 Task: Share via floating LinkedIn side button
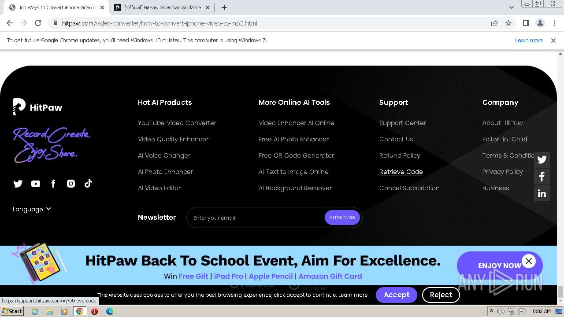point(542,193)
